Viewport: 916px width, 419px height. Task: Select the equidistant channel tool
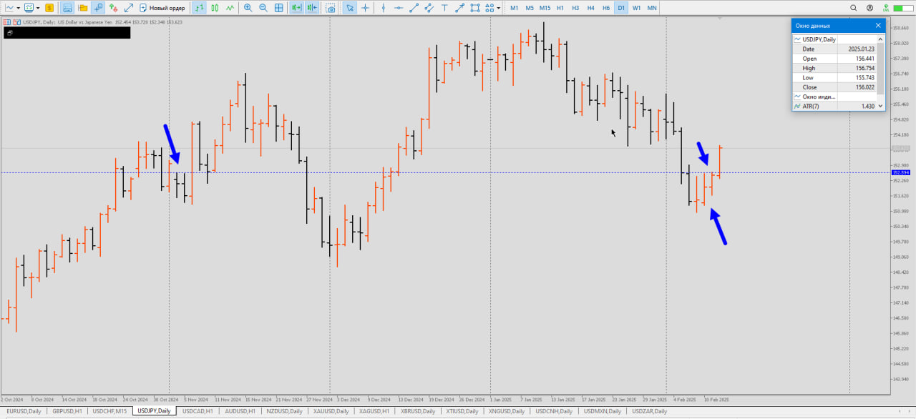click(429, 8)
